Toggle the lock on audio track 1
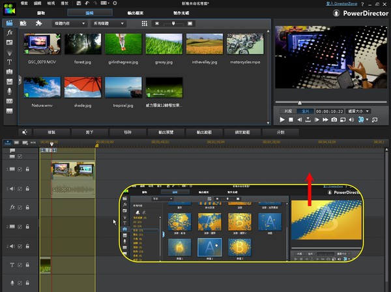391x292 pixels. pos(28,189)
